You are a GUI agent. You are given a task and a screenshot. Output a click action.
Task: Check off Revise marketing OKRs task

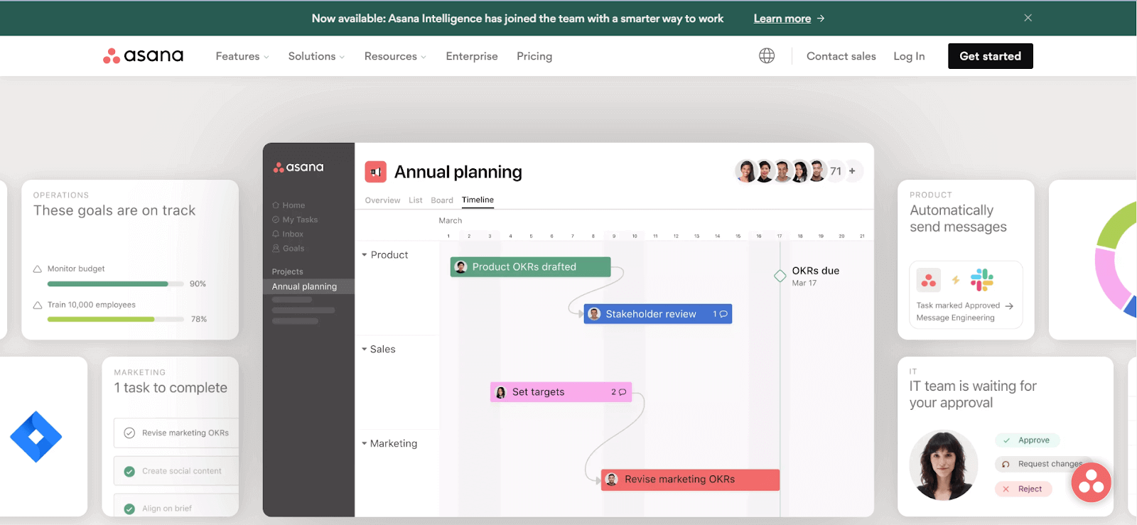pyautogui.click(x=129, y=433)
